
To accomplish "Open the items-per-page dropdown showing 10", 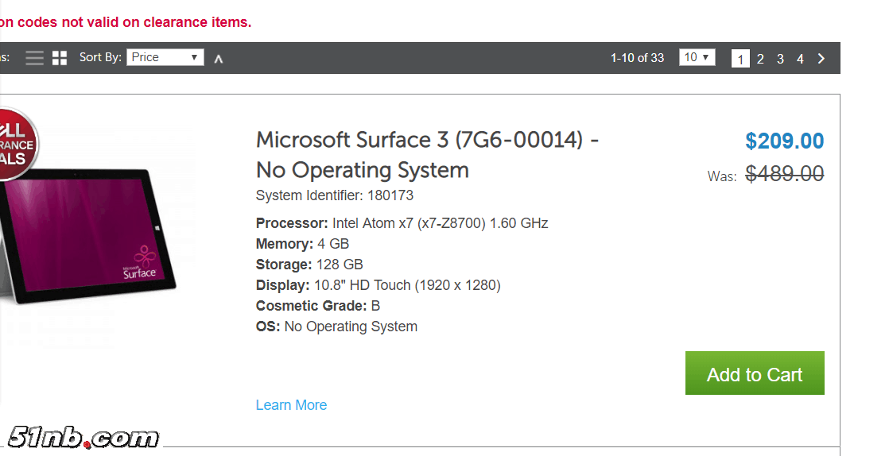I will (x=697, y=57).
